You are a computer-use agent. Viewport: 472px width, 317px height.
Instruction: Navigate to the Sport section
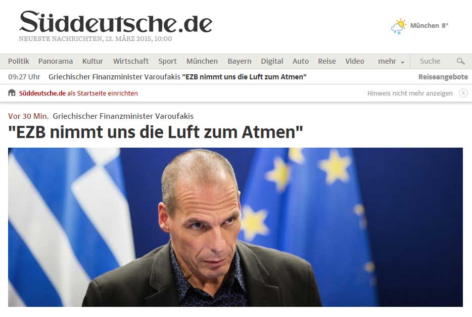[x=167, y=61]
